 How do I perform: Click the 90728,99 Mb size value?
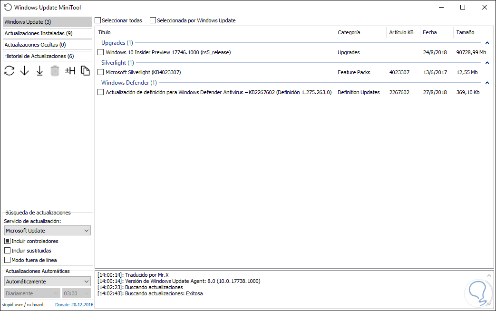pyautogui.click(x=471, y=52)
